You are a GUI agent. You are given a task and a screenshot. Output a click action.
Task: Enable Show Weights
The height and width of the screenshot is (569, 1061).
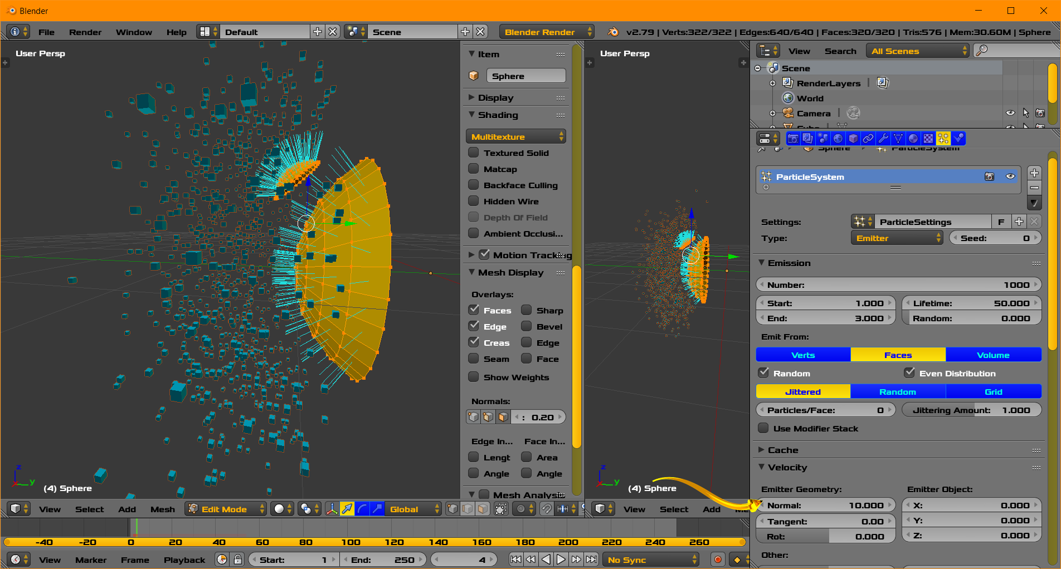(474, 377)
